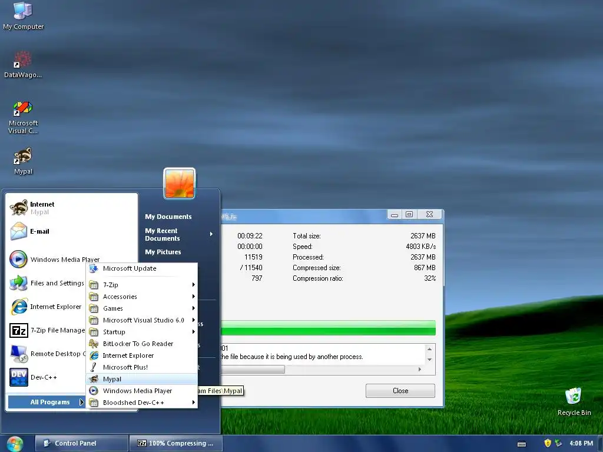Click the message box scroll-up arrow
This screenshot has width=603, height=452.
tap(429, 348)
